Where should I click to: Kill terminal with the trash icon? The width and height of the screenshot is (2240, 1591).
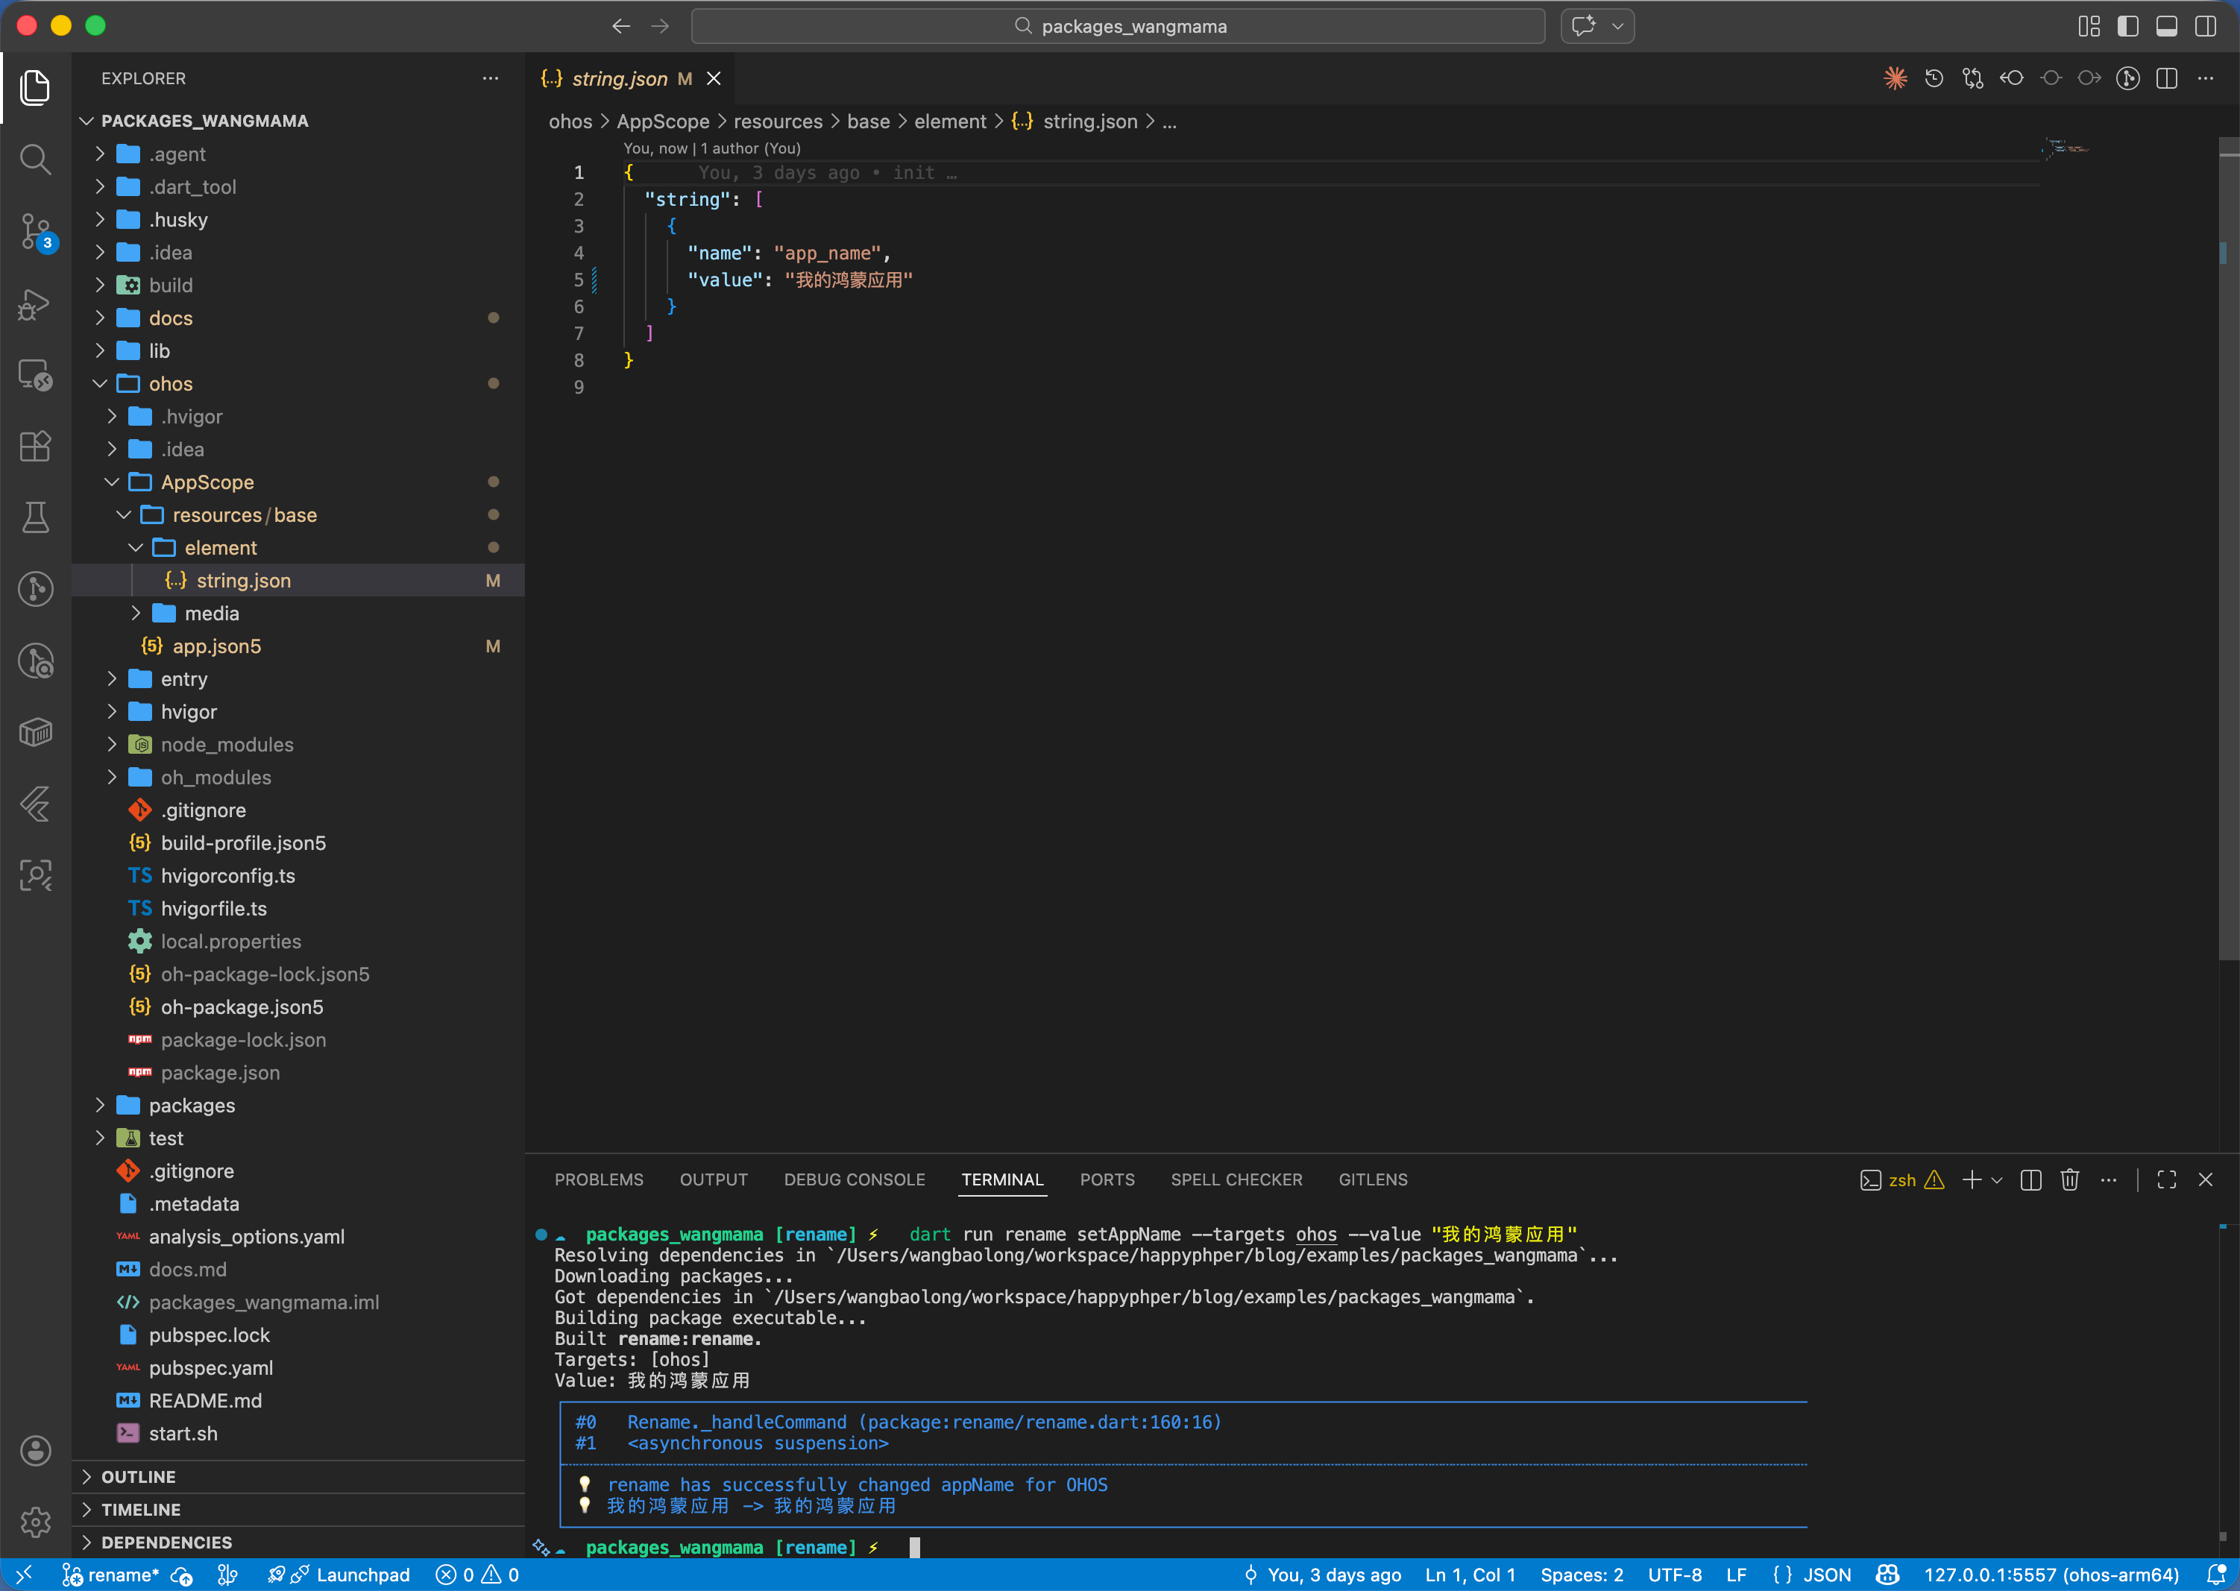tap(2069, 1179)
